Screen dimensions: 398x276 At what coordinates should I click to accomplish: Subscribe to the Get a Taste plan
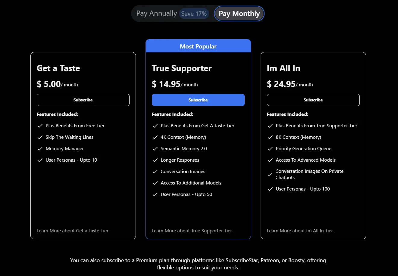click(83, 100)
